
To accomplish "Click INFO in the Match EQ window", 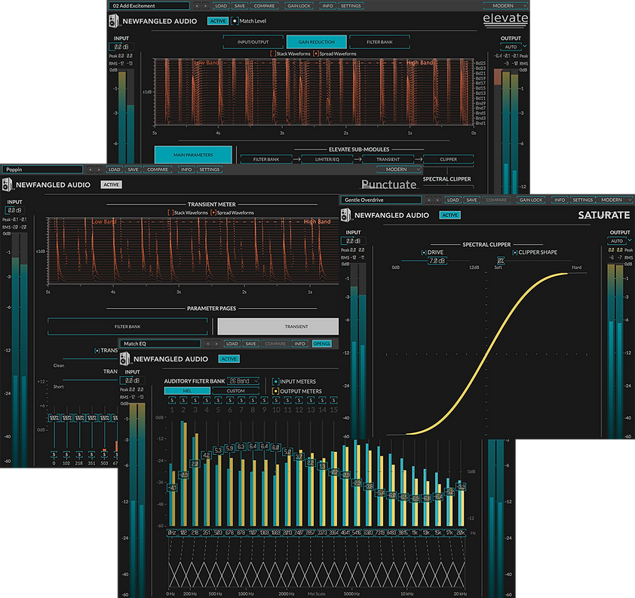I will point(299,343).
